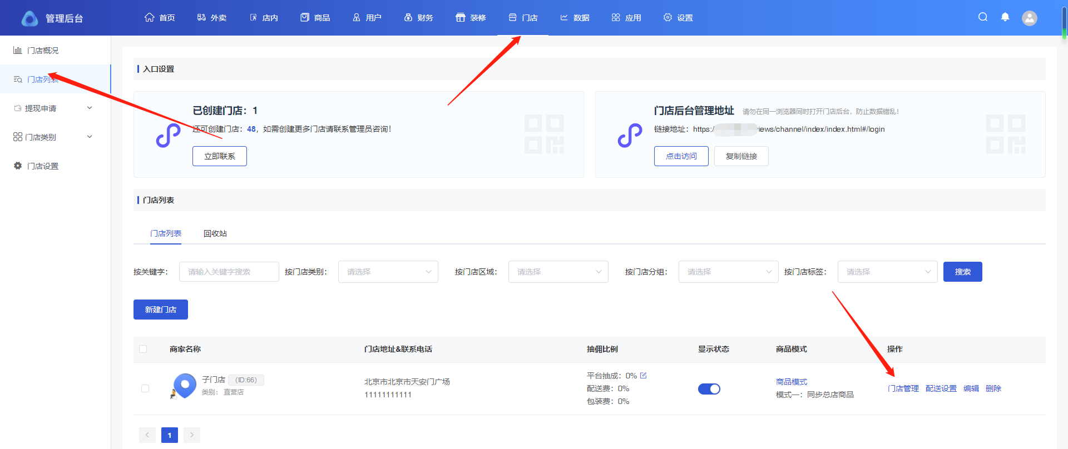Click the 门店管理 link for 子门店
This screenshot has height=449, width=1068.
point(903,388)
